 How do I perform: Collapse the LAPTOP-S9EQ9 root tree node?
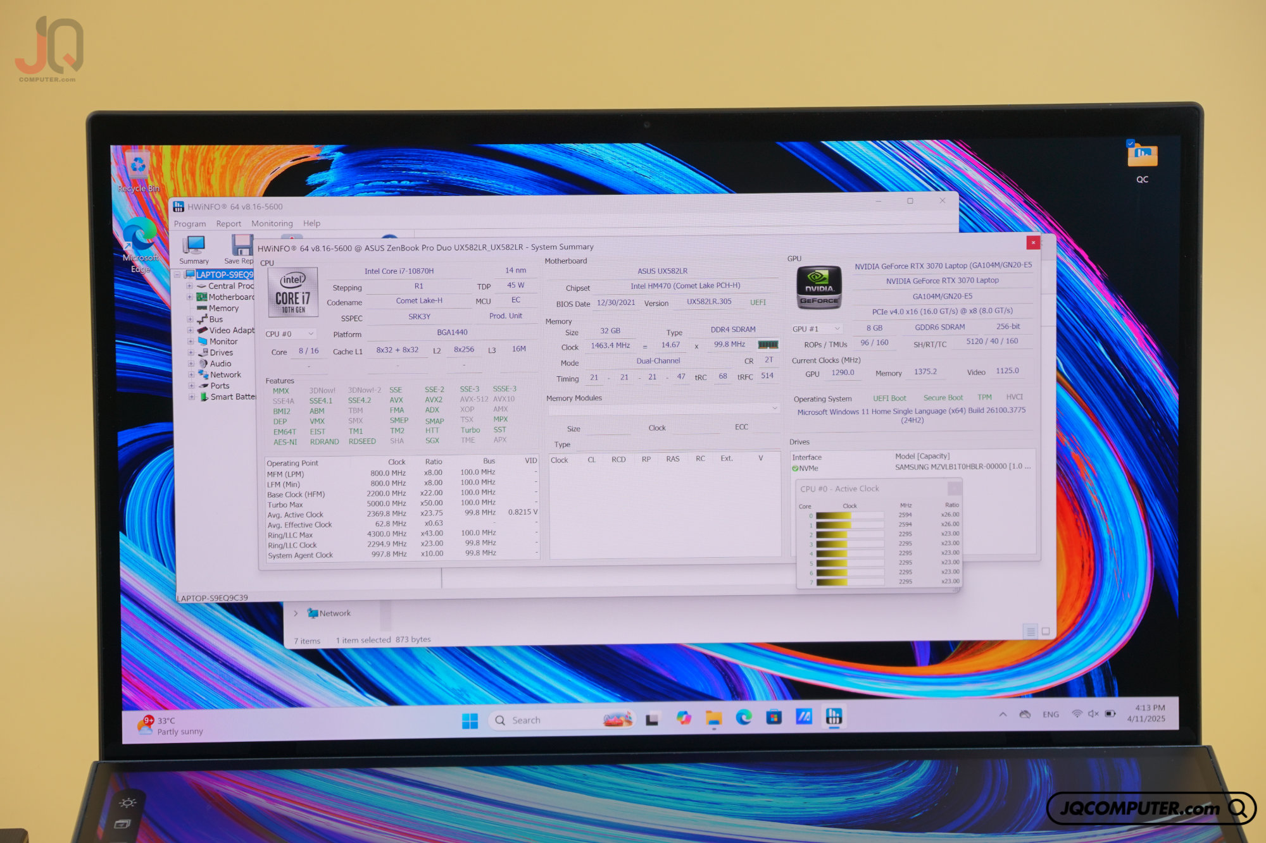(x=177, y=275)
